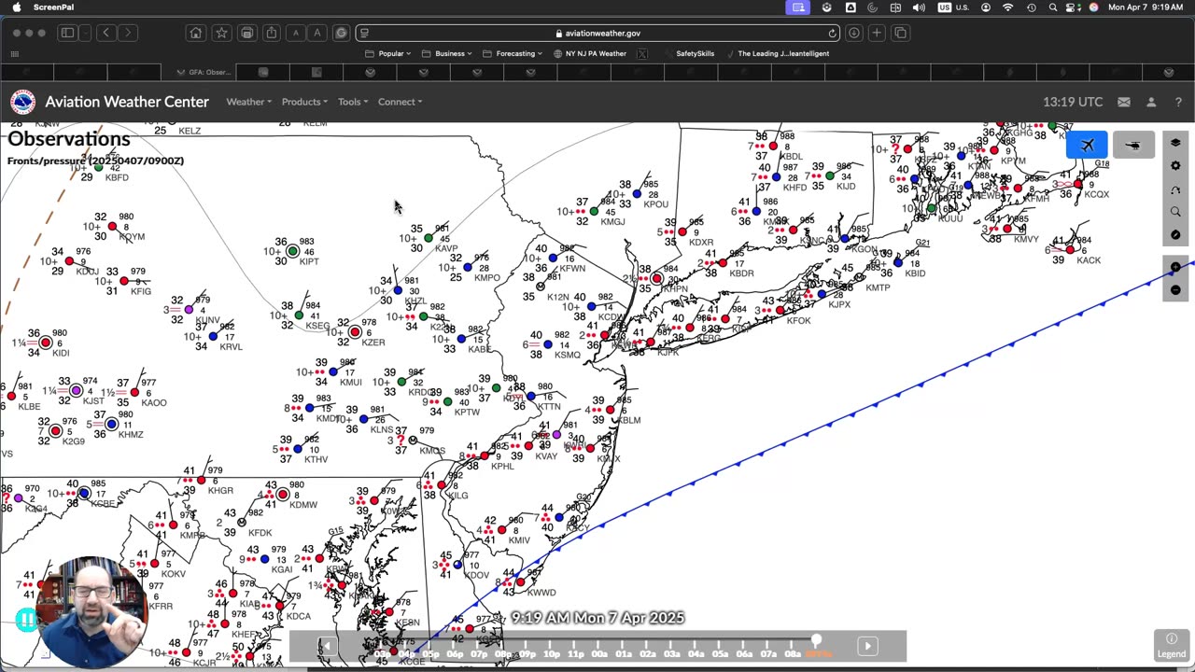Toggle the map Legend panel
The image size is (1195, 672).
point(1171,645)
